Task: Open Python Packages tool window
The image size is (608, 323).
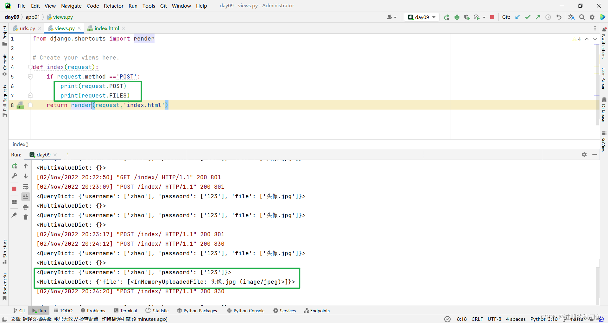Action: tap(197, 311)
